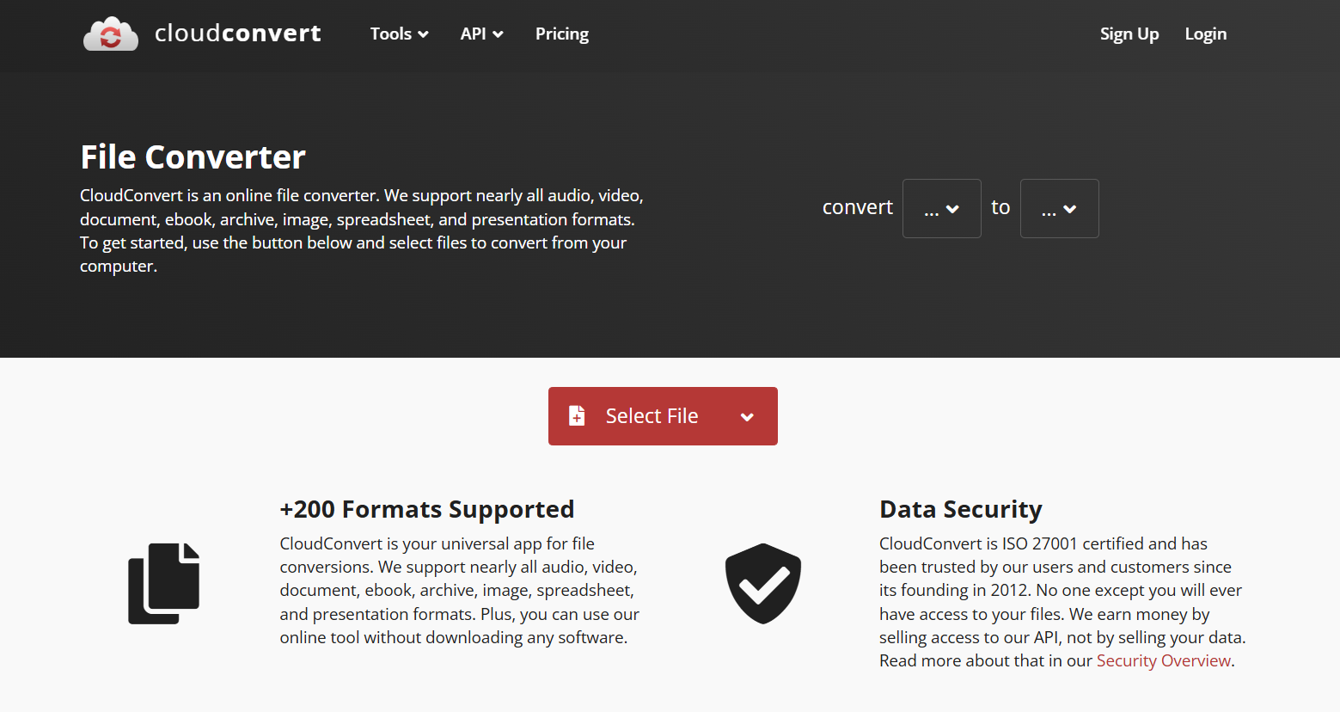This screenshot has height=712, width=1340.
Task: Click the 'to' label between format dropdowns
Action: 1000,207
